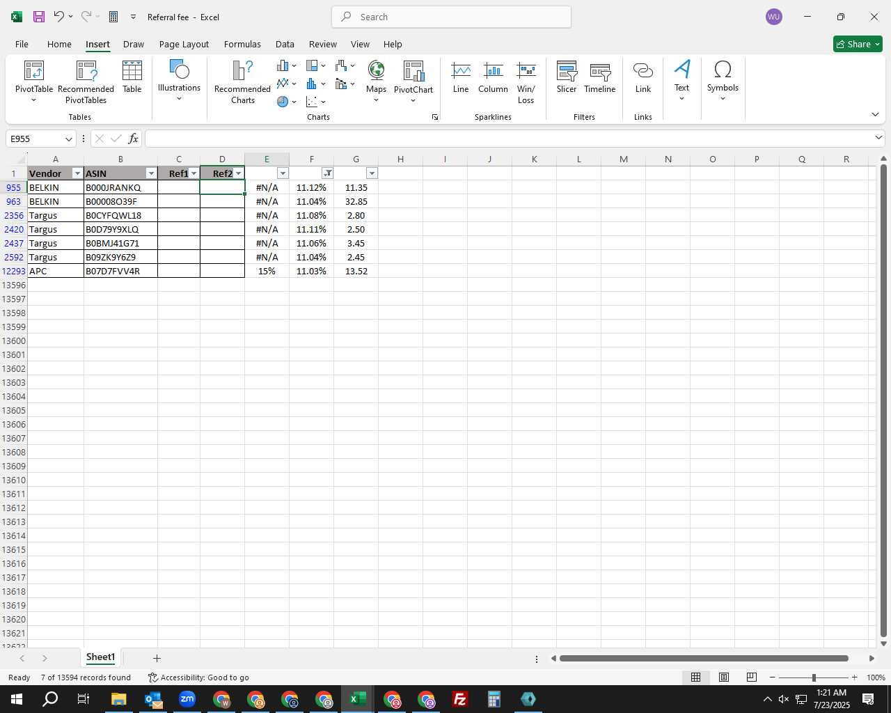The image size is (891, 713).
Task: Switch to Page Break Preview view
Action: [752, 677]
